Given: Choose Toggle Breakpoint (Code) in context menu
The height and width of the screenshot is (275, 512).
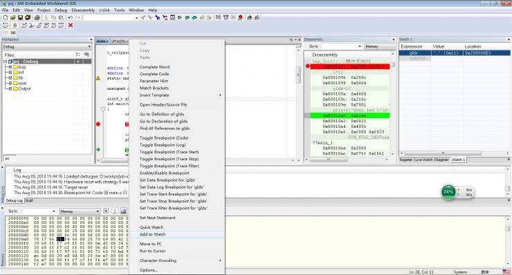Looking at the screenshot, I should tap(177, 137).
